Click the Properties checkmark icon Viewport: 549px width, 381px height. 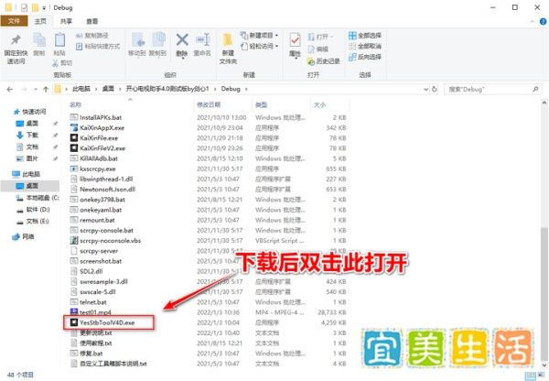pyautogui.click(x=296, y=40)
